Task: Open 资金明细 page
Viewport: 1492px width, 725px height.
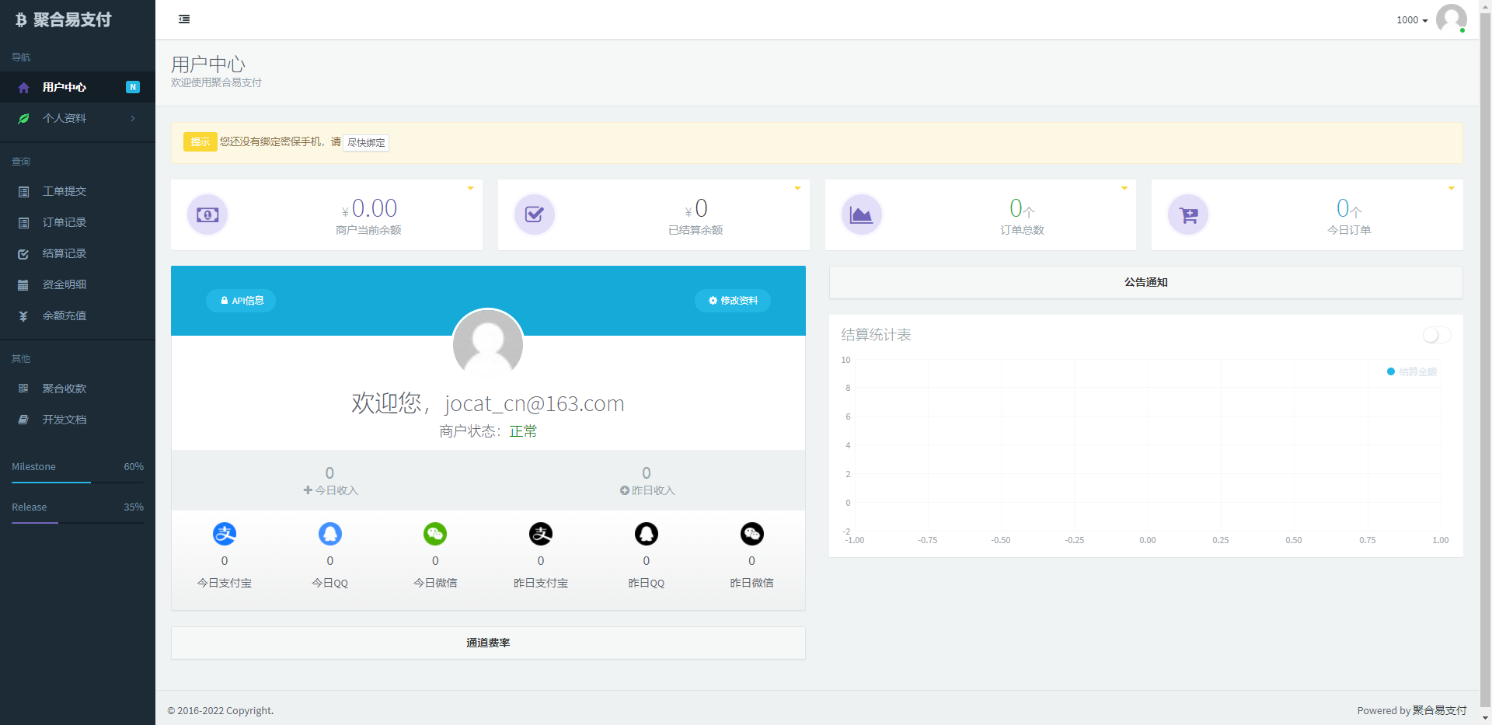Action: (78, 284)
